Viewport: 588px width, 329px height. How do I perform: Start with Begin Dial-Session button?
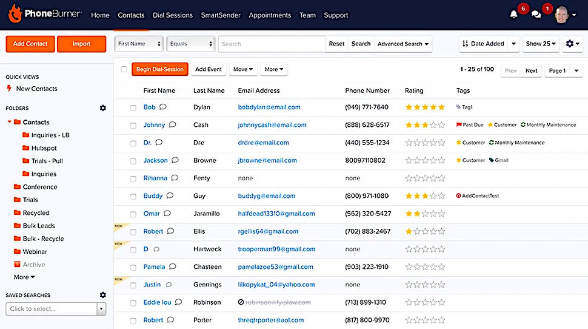point(160,69)
